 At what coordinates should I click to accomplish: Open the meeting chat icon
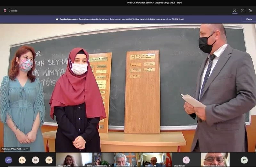pyautogui.click(x=243, y=11)
